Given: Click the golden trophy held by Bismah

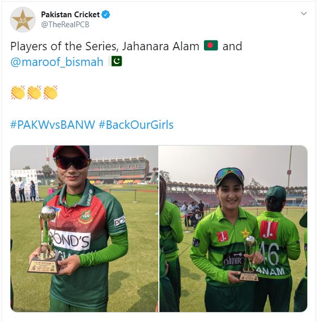Looking at the screenshot, I should pyautogui.click(x=249, y=259).
